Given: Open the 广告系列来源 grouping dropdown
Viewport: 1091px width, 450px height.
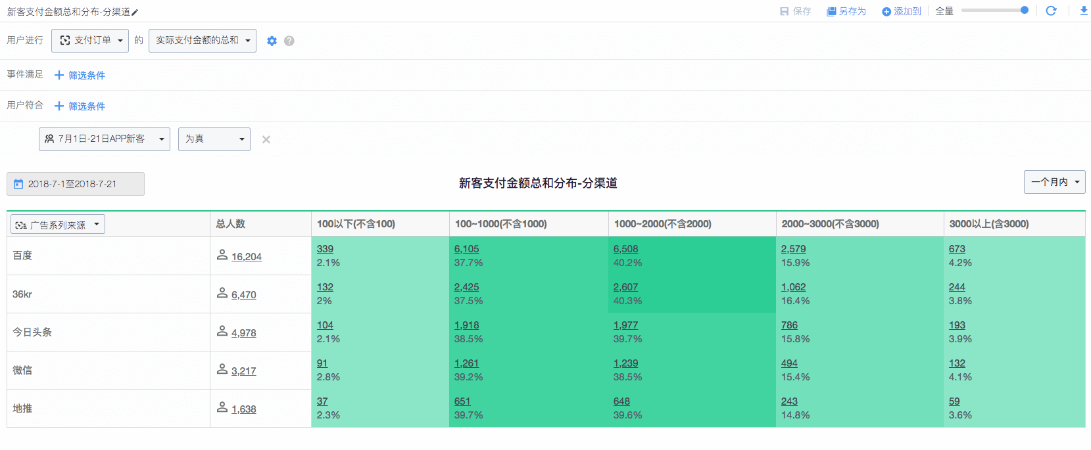Looking at the screenshot, I should (58, 225).
